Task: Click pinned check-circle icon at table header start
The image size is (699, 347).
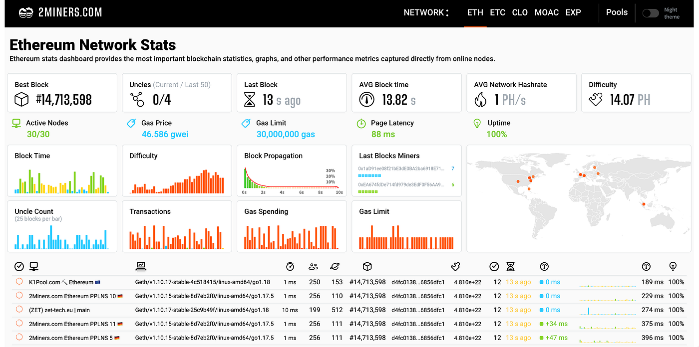Action: point(19,266)
